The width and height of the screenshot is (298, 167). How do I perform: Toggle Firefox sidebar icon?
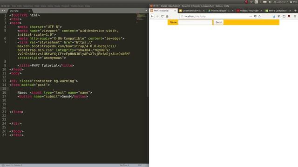(x=284, y=17)
